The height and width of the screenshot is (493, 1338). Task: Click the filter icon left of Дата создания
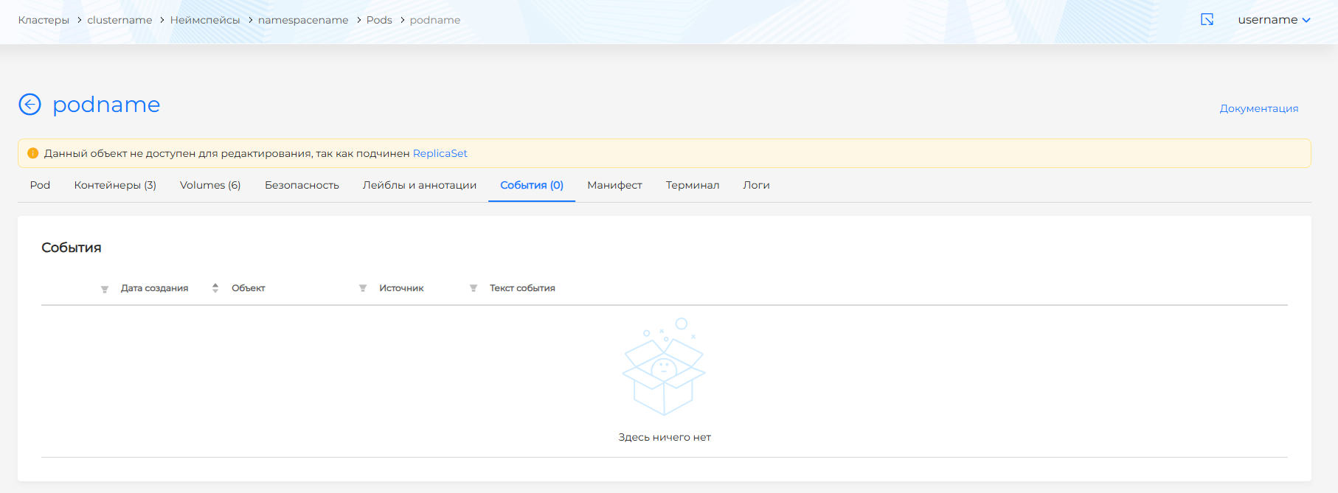[x=105, y=289]
